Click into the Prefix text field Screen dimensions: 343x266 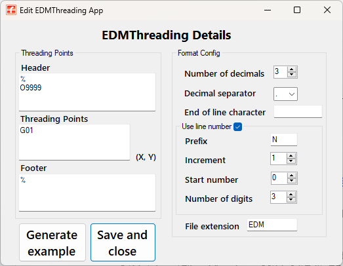point(284,140)
